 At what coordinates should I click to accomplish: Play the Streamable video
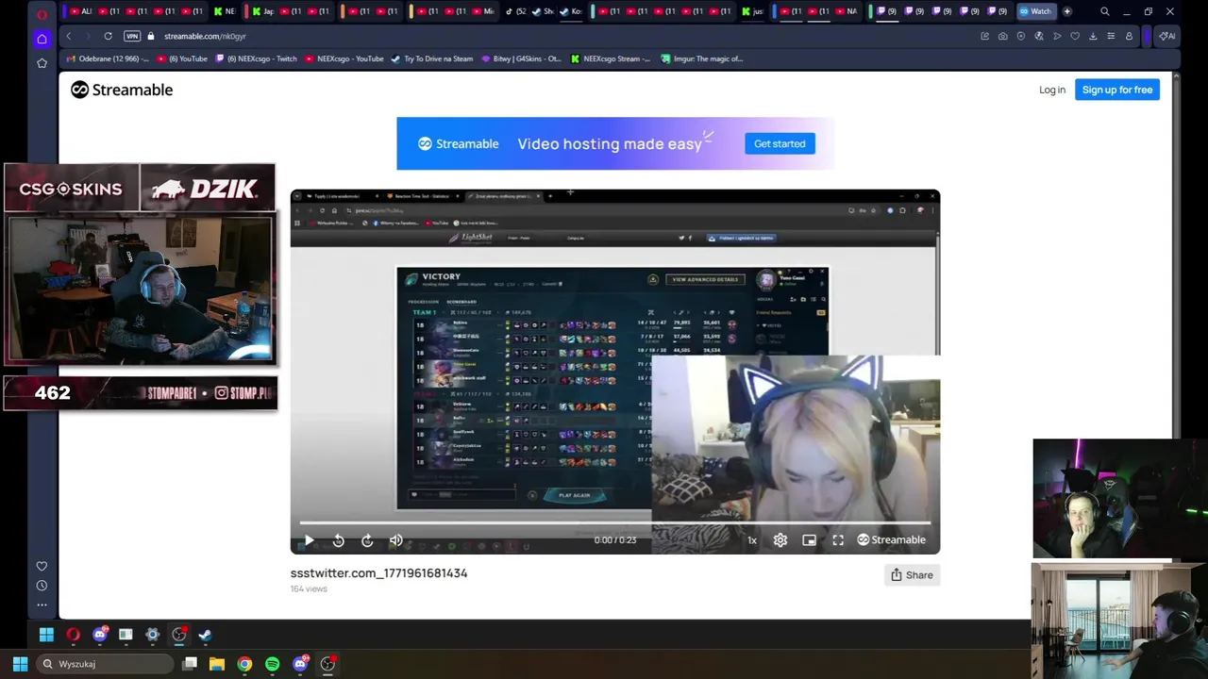click(309, 540)
